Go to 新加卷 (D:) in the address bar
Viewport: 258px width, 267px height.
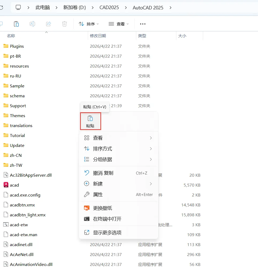coord(74,8)
